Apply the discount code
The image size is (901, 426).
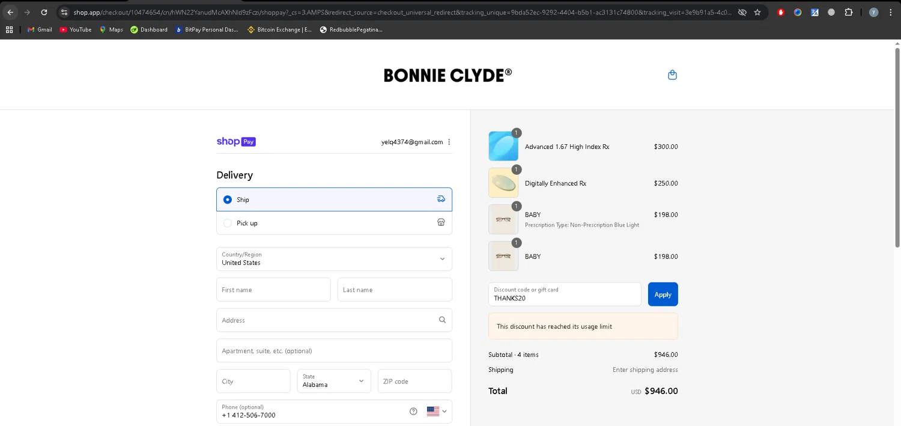663,294
